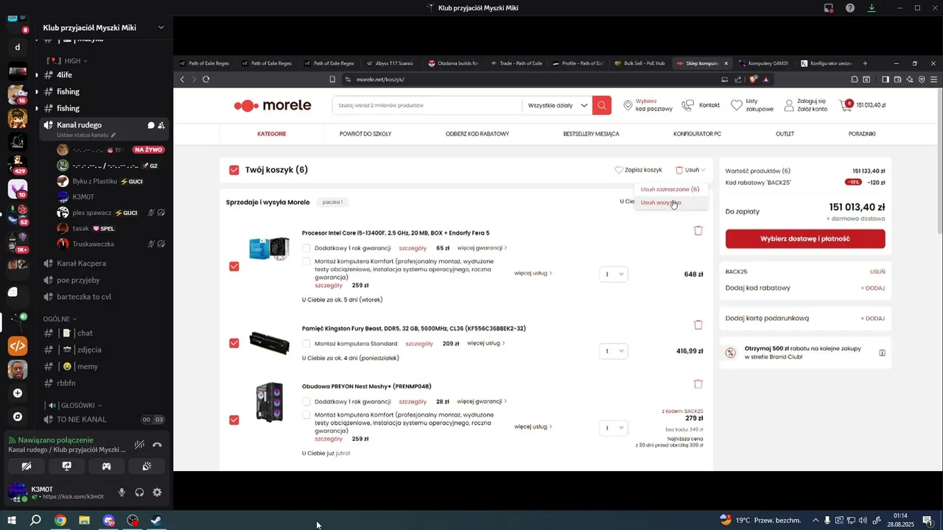Open quantity dropdown for Intel processor
This screenshot has height=530, width=943.
(613, 275)
